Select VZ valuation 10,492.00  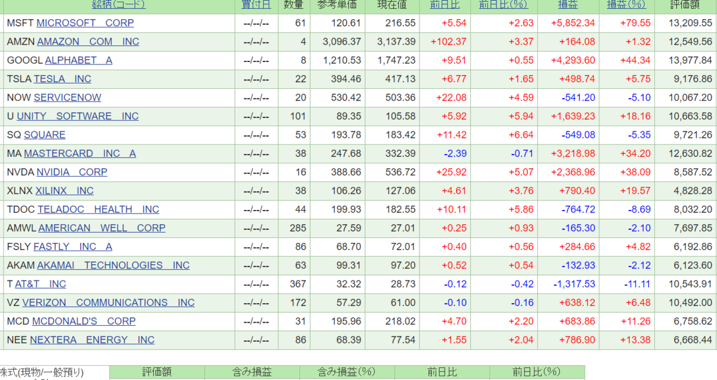point(689,302)
